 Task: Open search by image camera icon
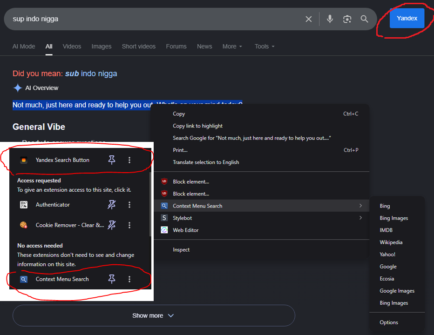pyautogui.click(x=347, y=19)
